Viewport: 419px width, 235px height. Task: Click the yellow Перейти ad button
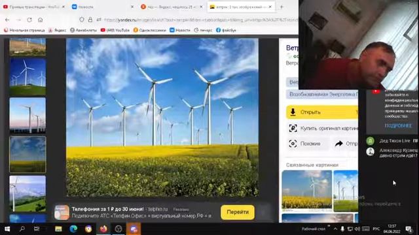(238, 212)
